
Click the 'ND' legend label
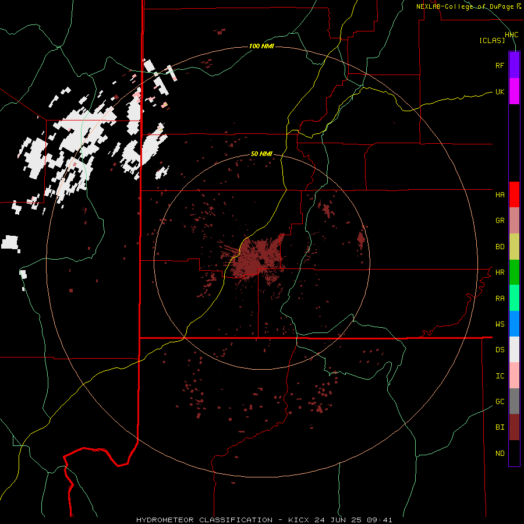click(x=500, y=454)
